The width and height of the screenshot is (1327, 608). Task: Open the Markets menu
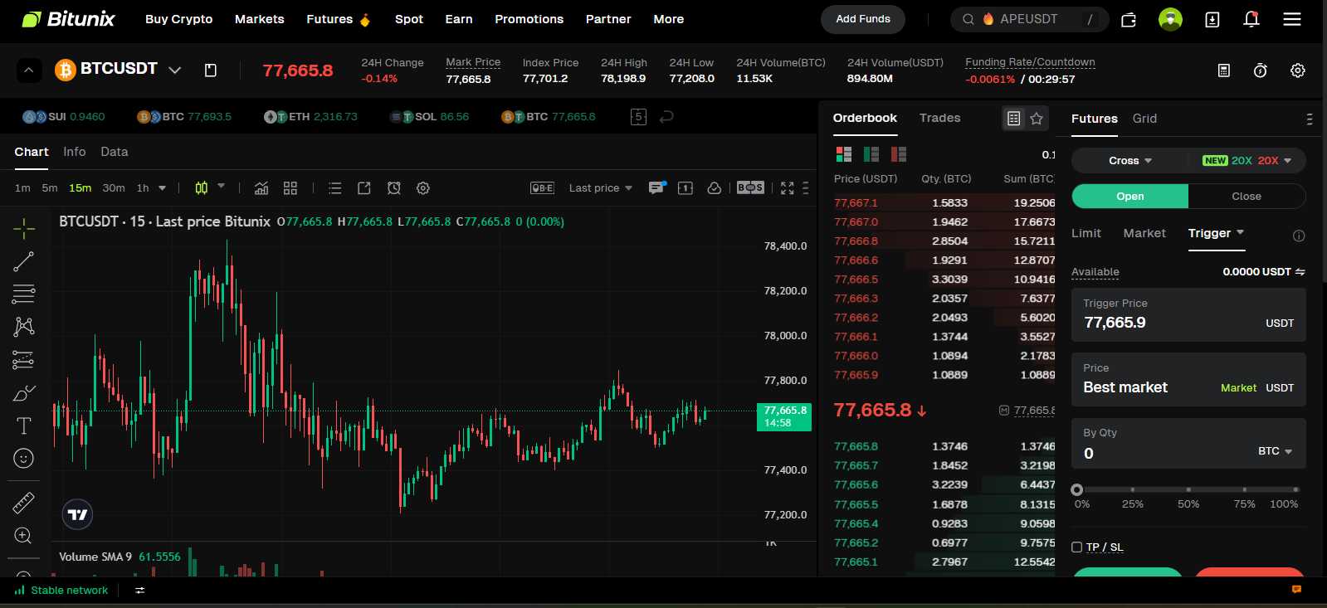tap(260, 19)
